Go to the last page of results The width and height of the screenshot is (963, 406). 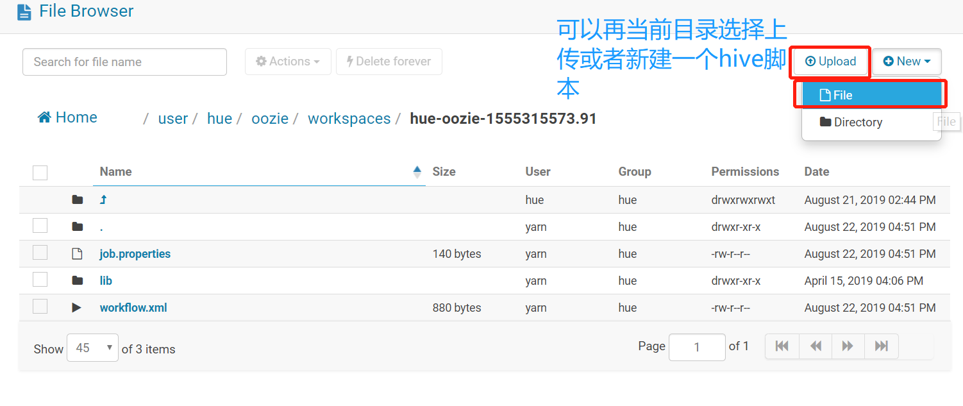pos(882,346)
